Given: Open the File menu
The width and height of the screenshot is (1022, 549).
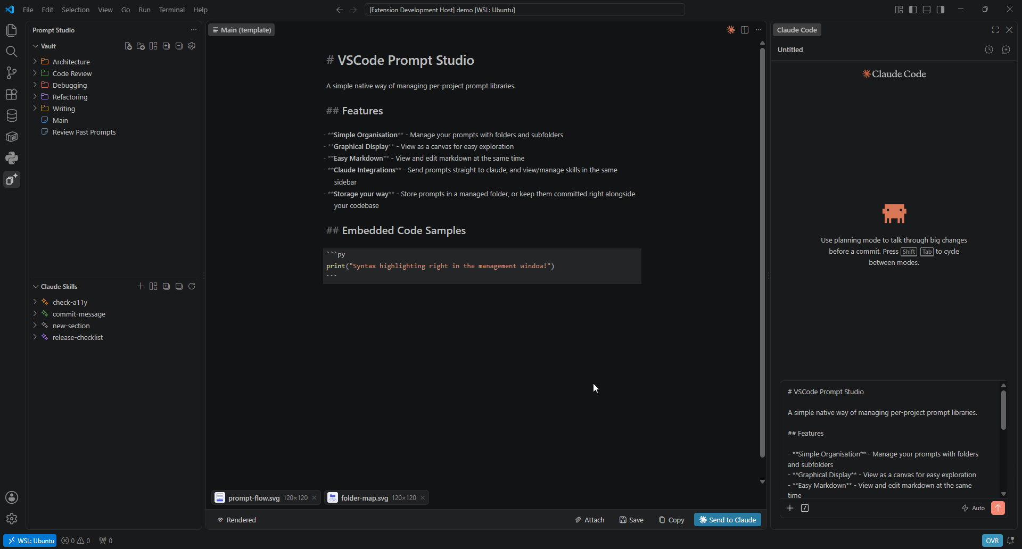Looking at the screenshot, I should [28, 10].
